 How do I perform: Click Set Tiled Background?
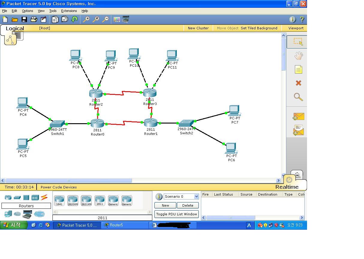tap(259, 28)
